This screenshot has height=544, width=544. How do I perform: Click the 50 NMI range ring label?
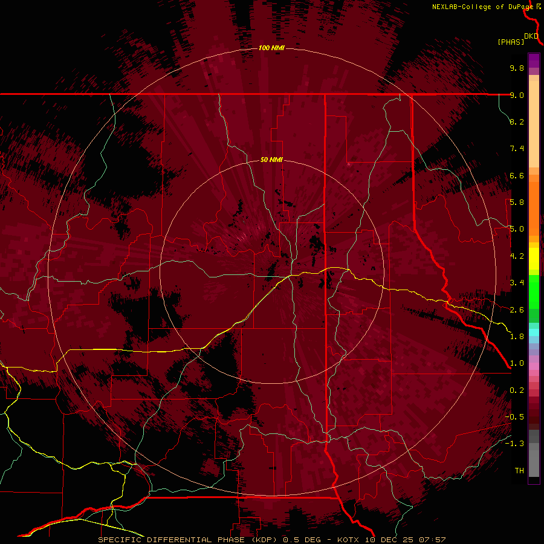[271, 160]
